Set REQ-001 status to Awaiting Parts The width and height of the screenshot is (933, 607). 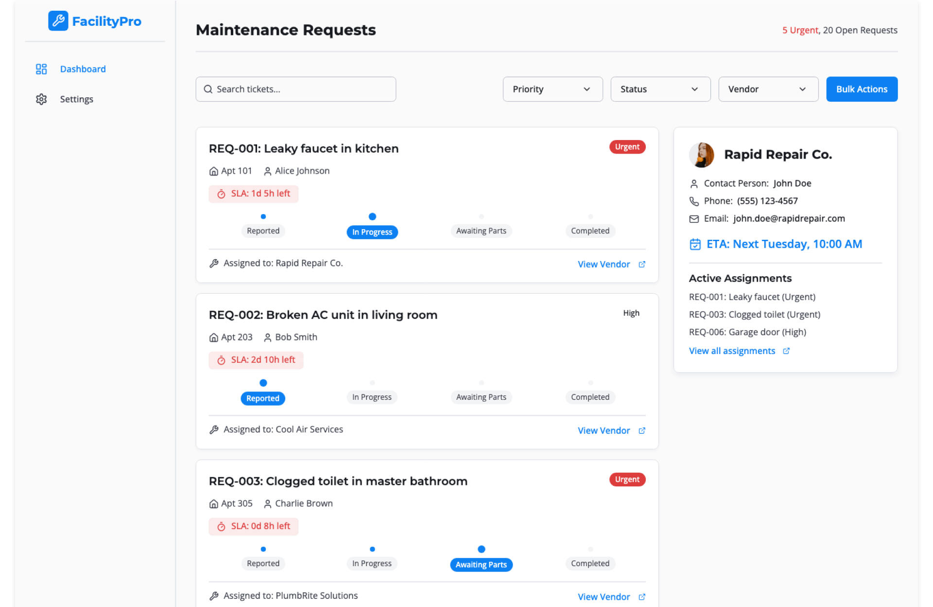[481, 231]
